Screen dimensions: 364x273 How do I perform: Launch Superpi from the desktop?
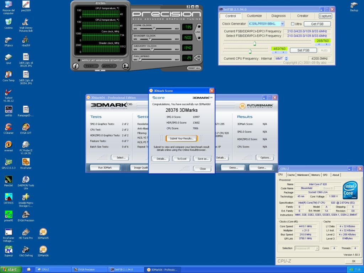[9, 251]
